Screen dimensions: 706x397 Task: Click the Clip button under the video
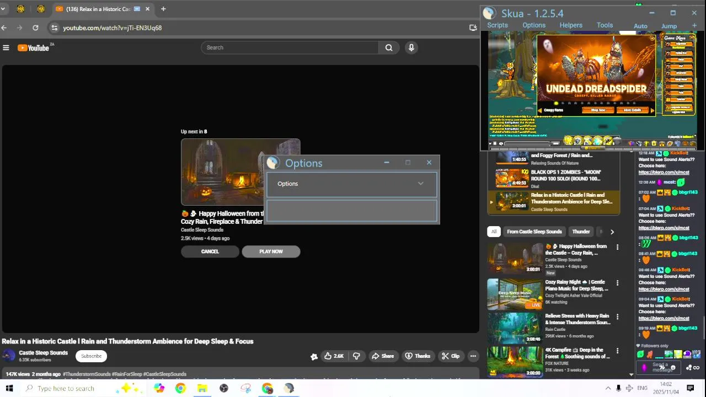pos(451,356)
